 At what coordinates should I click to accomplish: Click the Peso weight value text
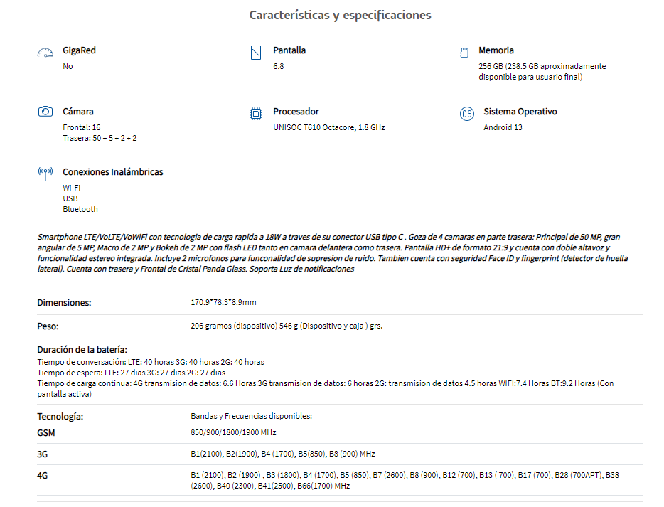(287, 326)
